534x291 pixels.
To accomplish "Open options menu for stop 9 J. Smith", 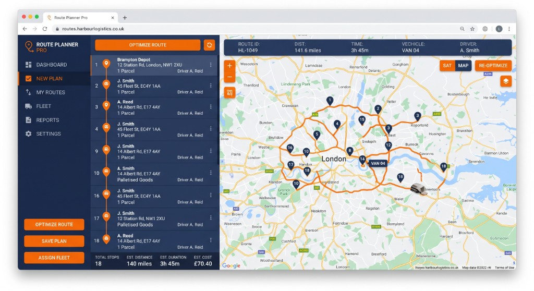I will pos(211,151).
